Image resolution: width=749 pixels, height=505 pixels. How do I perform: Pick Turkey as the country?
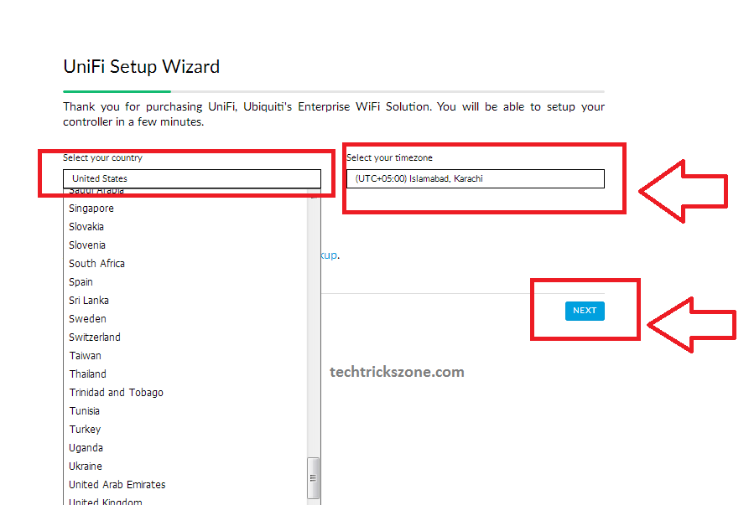click(x=85, y=430)
